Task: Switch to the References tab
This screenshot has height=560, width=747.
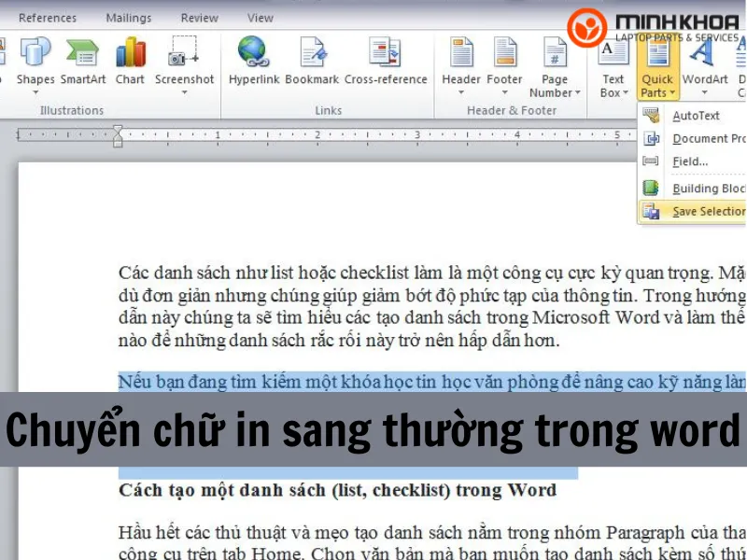Action: point(48,18)
